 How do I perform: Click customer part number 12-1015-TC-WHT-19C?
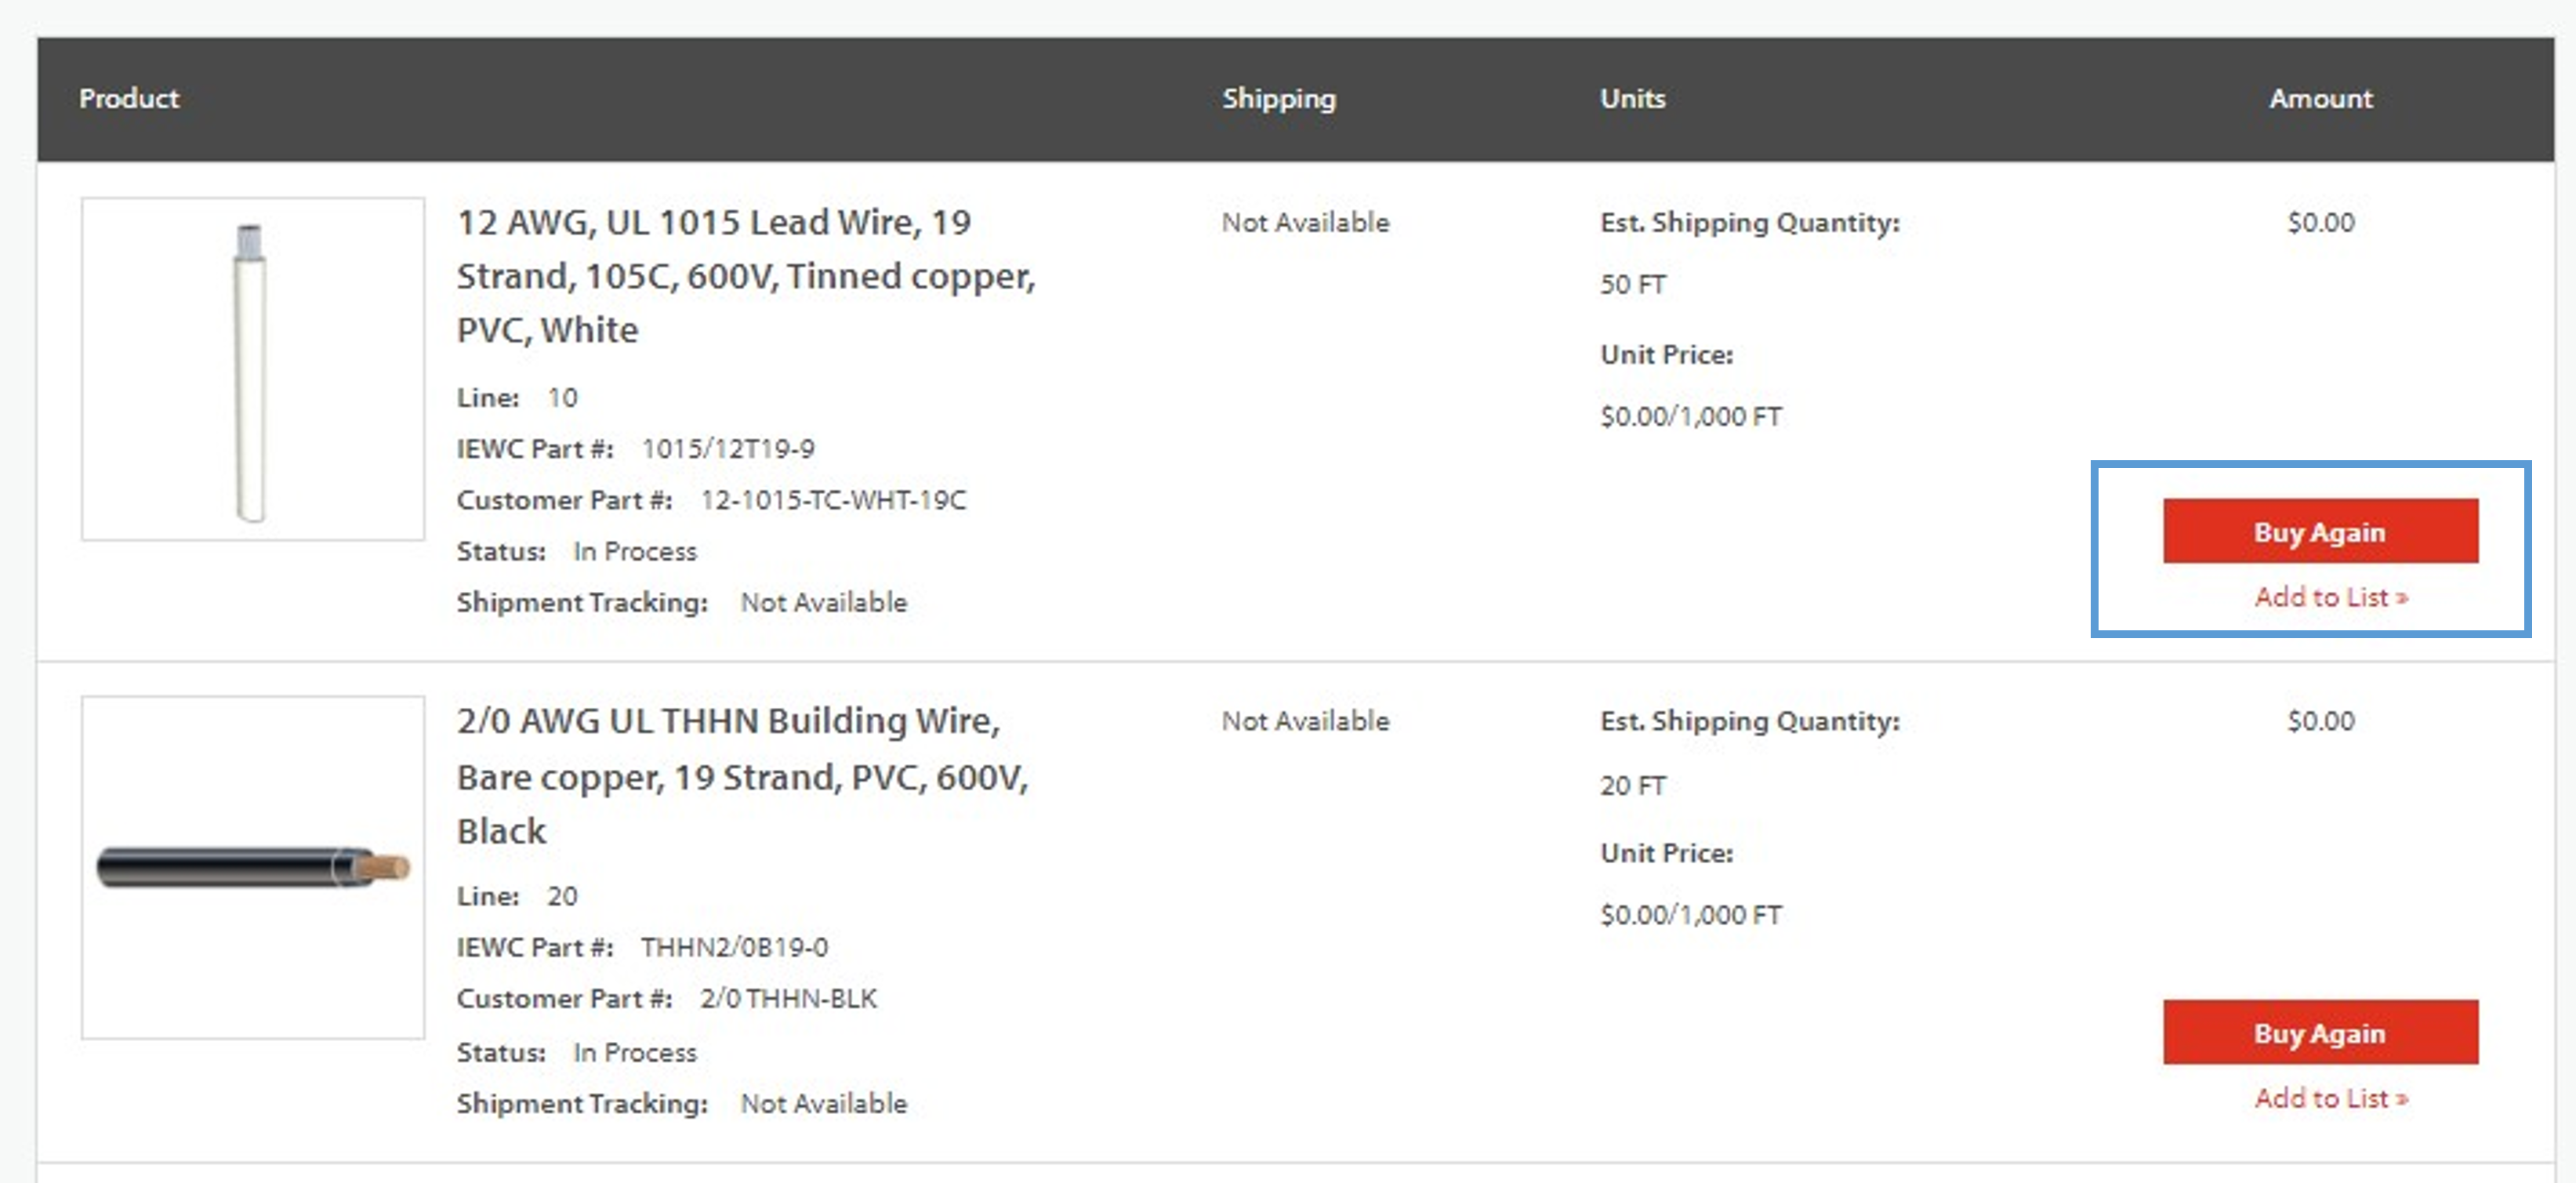point(833,500)
